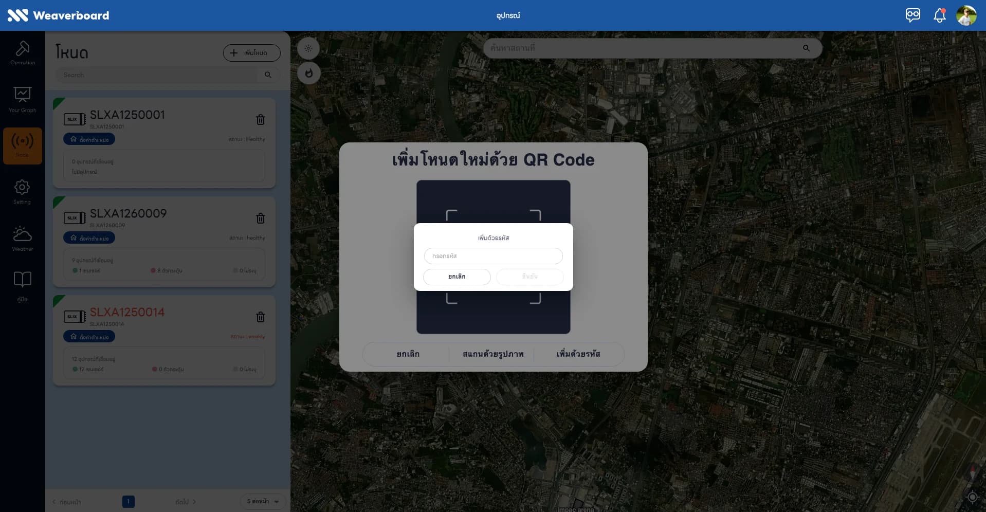Click the node list search magnifier icon
This screenshot has width=986, height=512.
(268, 75)
